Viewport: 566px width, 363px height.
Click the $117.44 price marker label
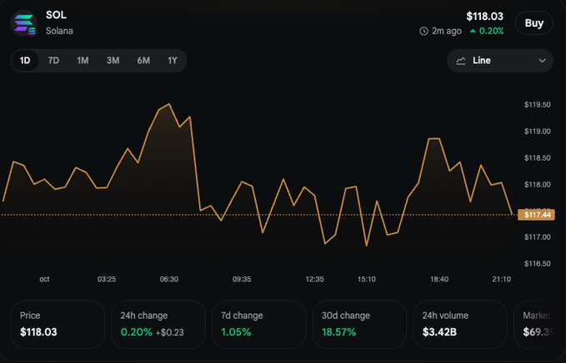point(536,215)
